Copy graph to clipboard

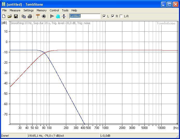click(x=24, y=16)
